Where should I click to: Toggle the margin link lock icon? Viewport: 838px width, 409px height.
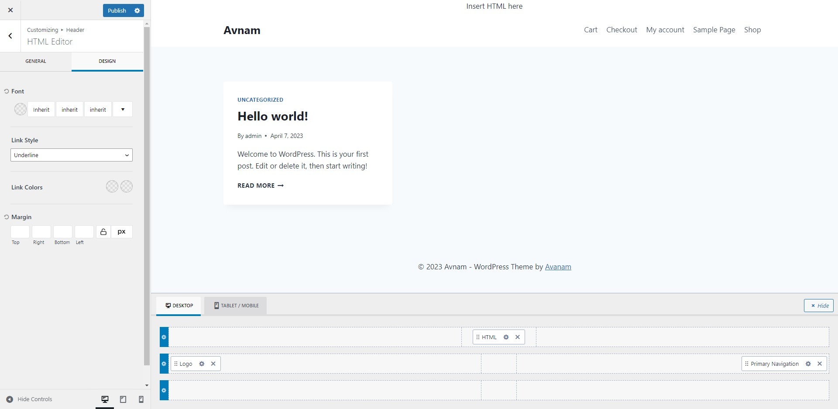[103, 232]
